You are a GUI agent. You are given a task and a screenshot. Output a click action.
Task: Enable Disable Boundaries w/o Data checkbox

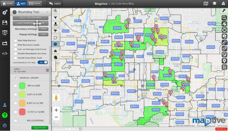pyautogui.click(x=16, y=53)
